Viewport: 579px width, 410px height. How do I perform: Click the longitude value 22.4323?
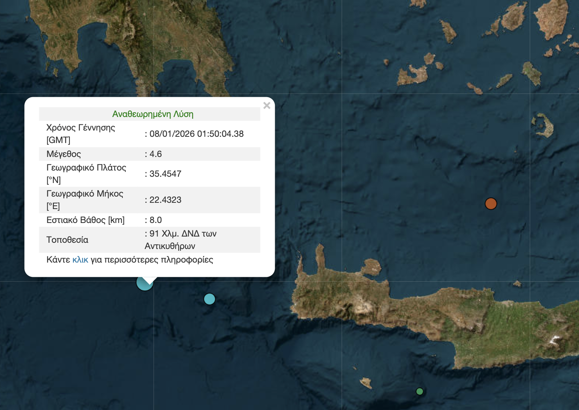point(165,200)
